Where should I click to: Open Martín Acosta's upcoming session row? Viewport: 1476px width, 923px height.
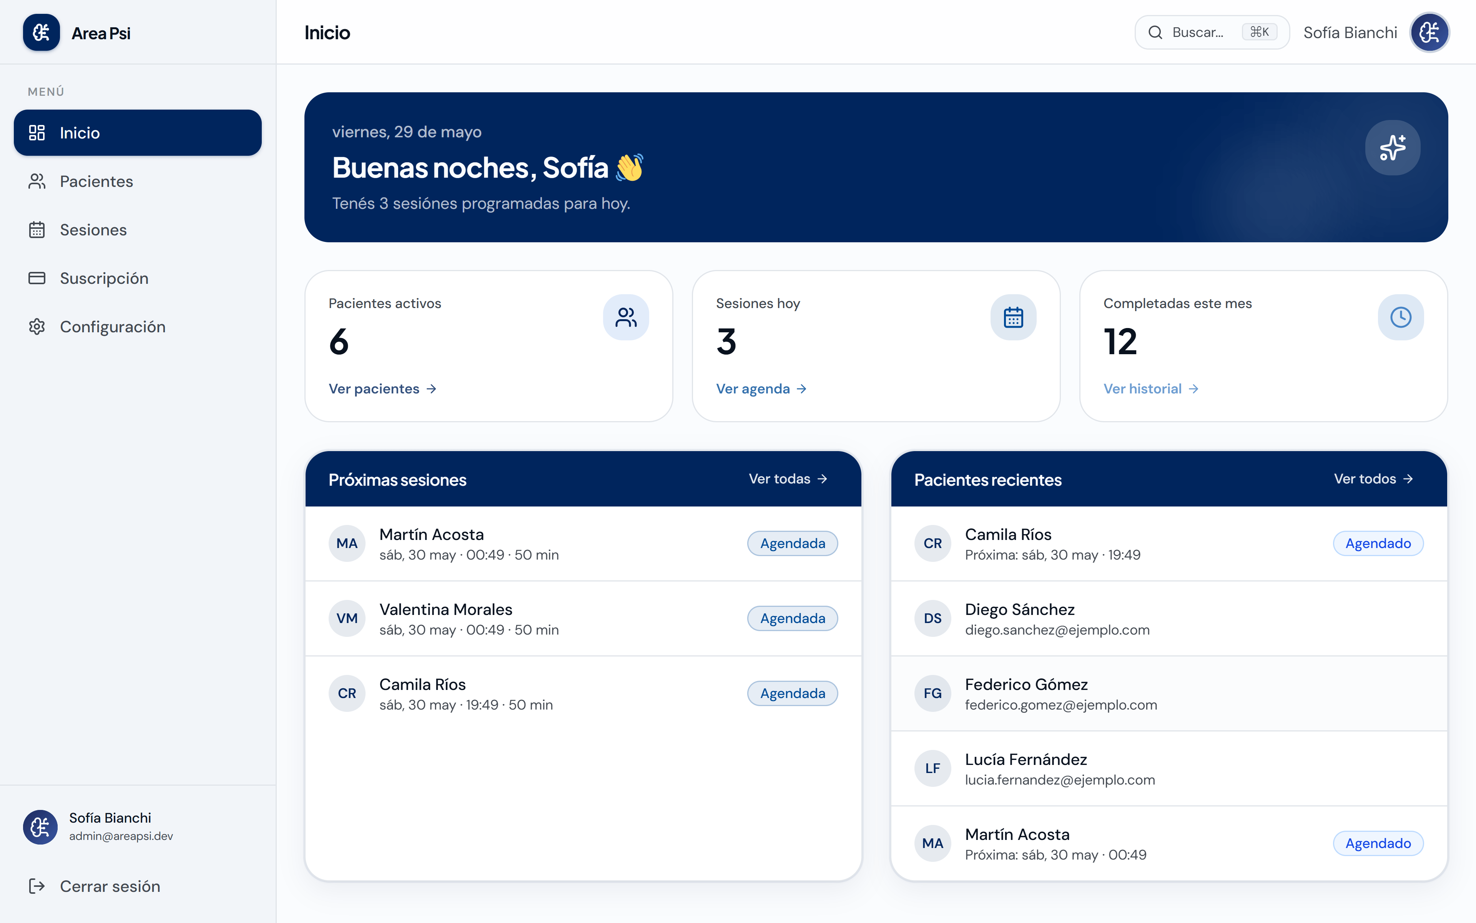[x=583, y=543]
